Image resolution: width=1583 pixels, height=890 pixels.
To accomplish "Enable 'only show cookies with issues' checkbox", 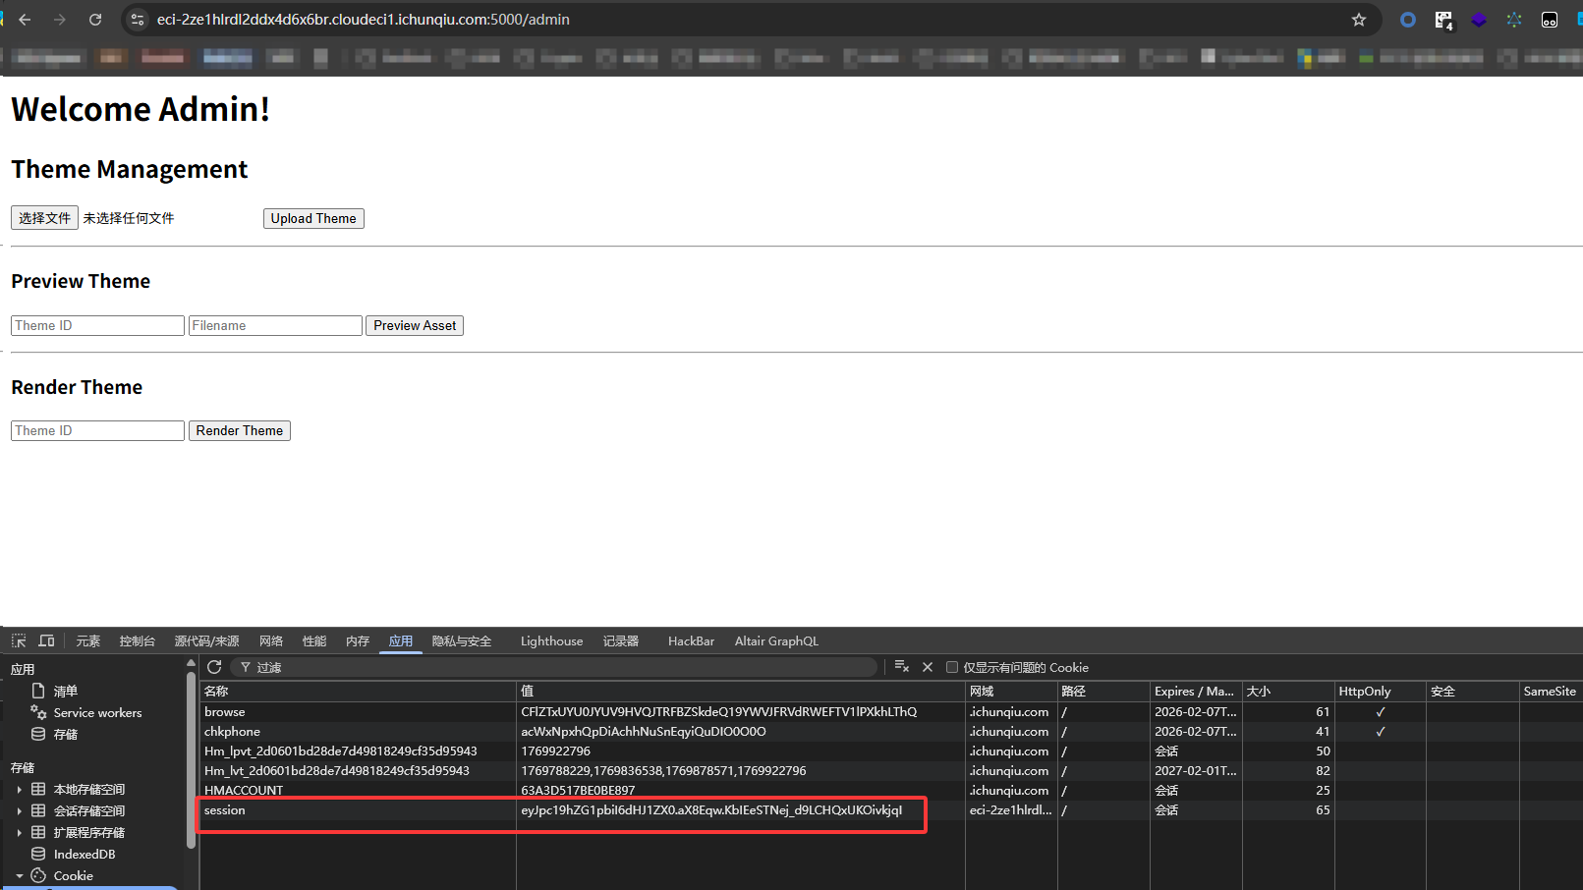I will [x=951, y=667].
